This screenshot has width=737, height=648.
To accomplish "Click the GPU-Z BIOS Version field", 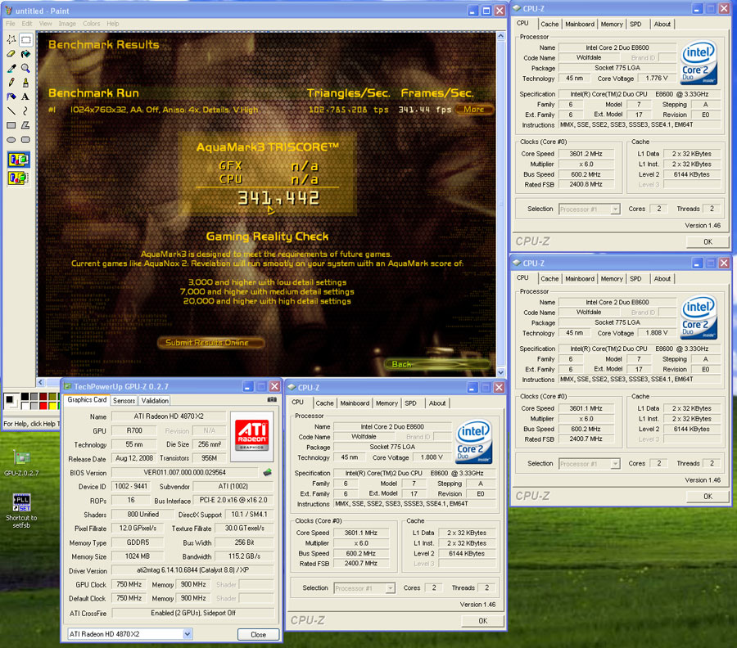I will (184, 472).
